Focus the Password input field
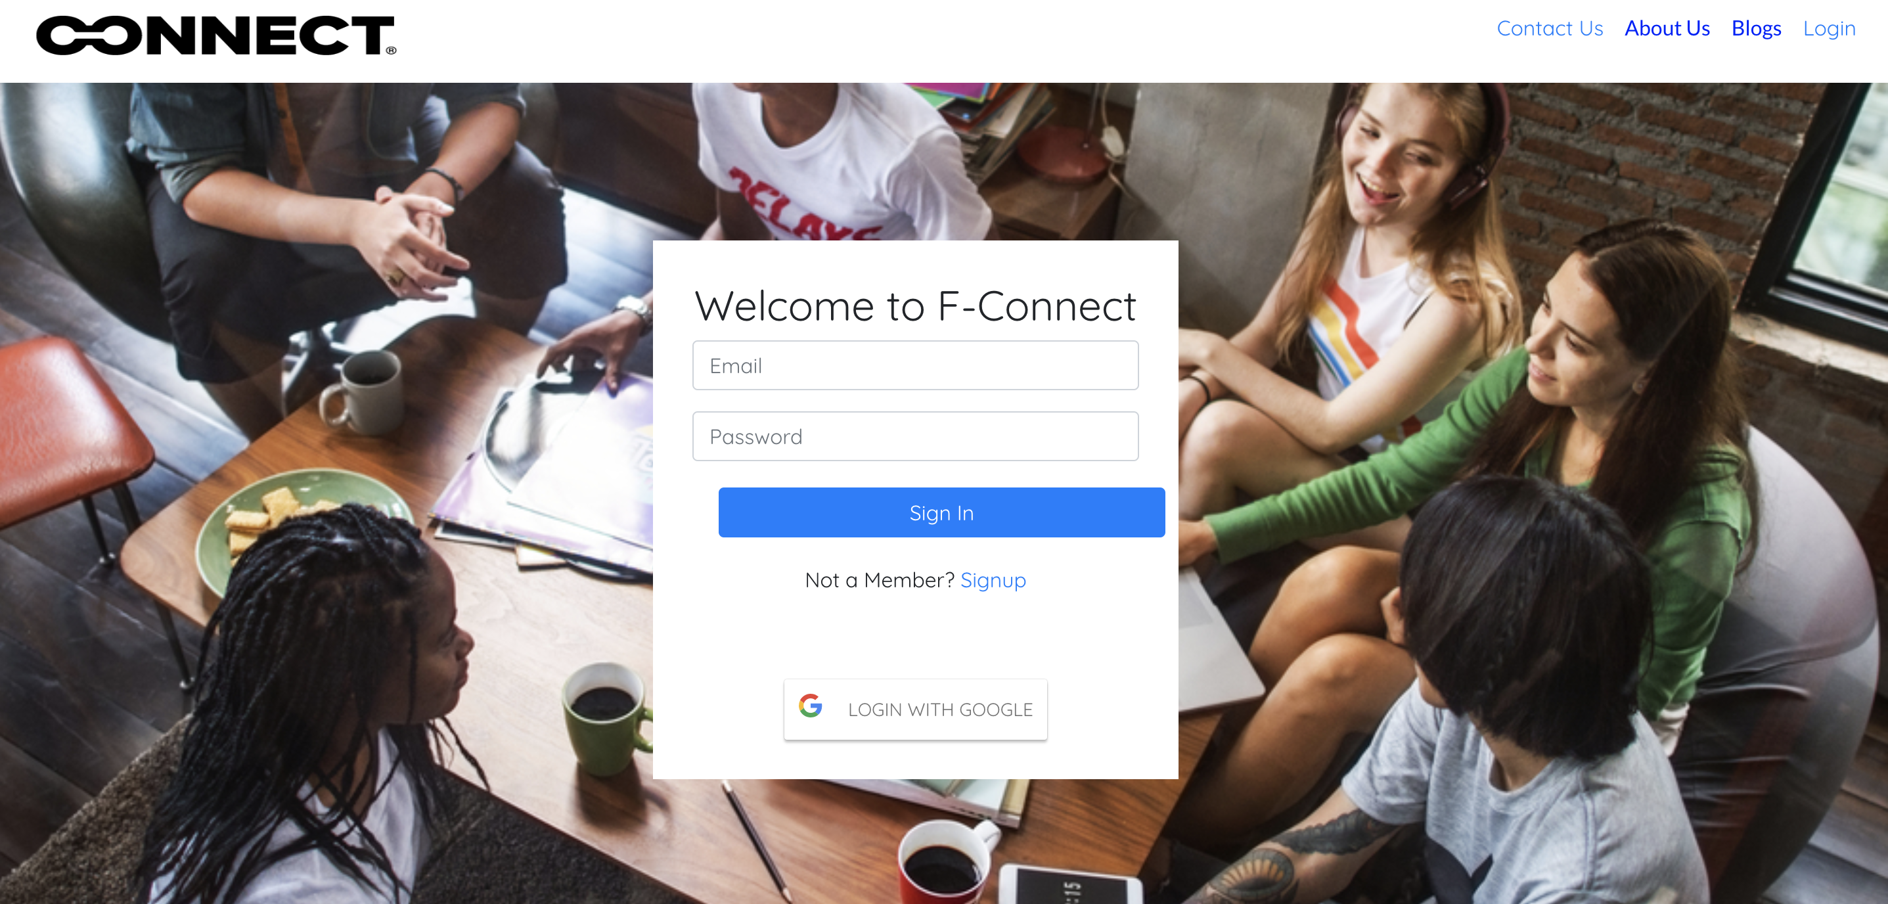The width and height of the screenshot is (1888, 904). point(915,436)
